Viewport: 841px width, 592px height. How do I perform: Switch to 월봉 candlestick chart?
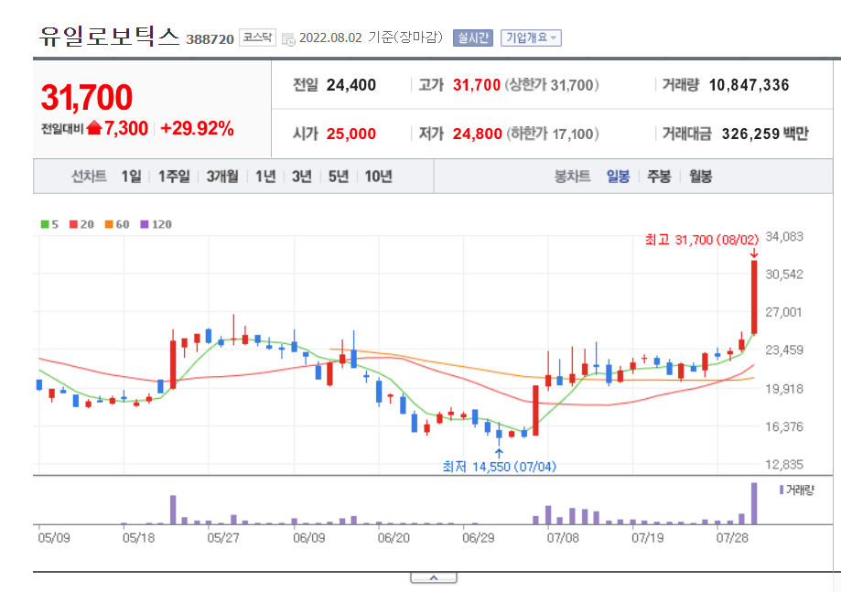point(700,176)
